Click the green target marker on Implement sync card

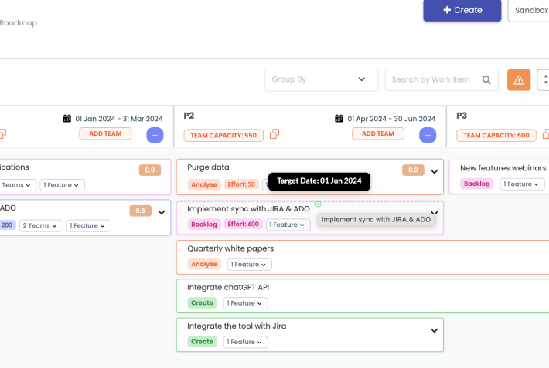click(319, 204)
